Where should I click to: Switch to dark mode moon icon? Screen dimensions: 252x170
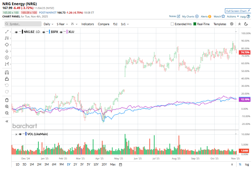(x=246, y=24)
